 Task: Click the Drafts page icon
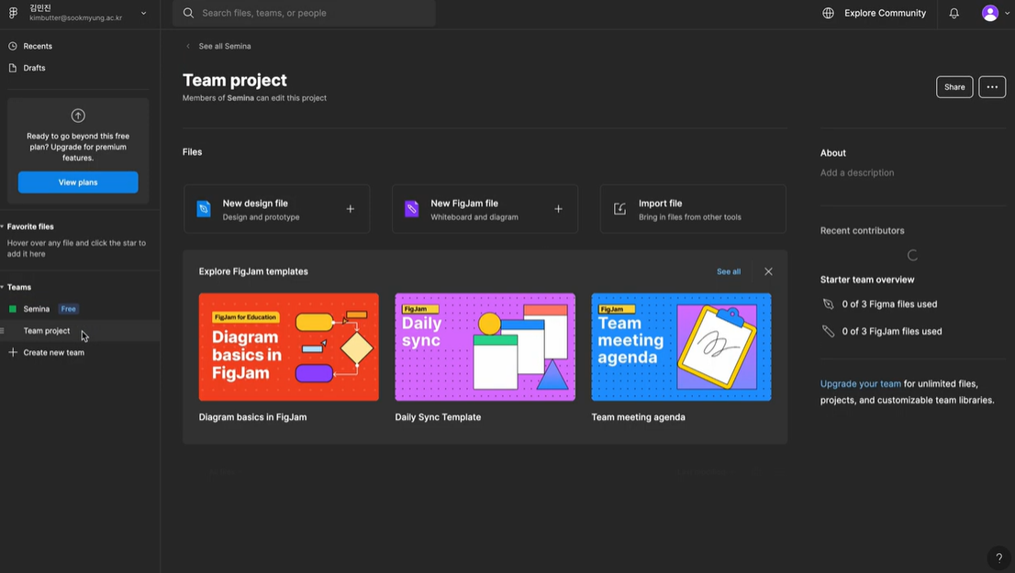point(12,68)
